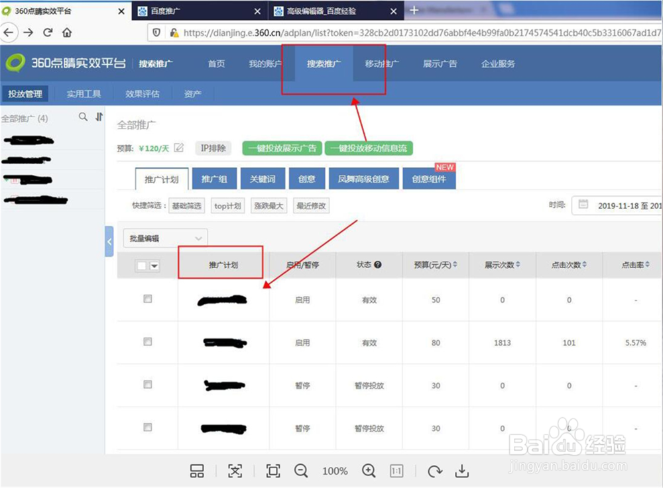
Task: Rotate the view with the rotate icon
Action: (435, 471)
